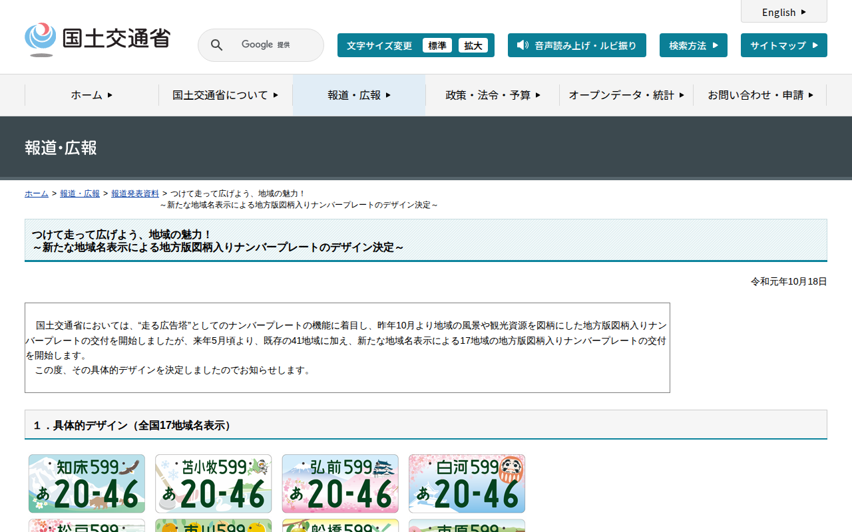
Task: View the 苫小牧 license plate image
Action: pos(213,483)
